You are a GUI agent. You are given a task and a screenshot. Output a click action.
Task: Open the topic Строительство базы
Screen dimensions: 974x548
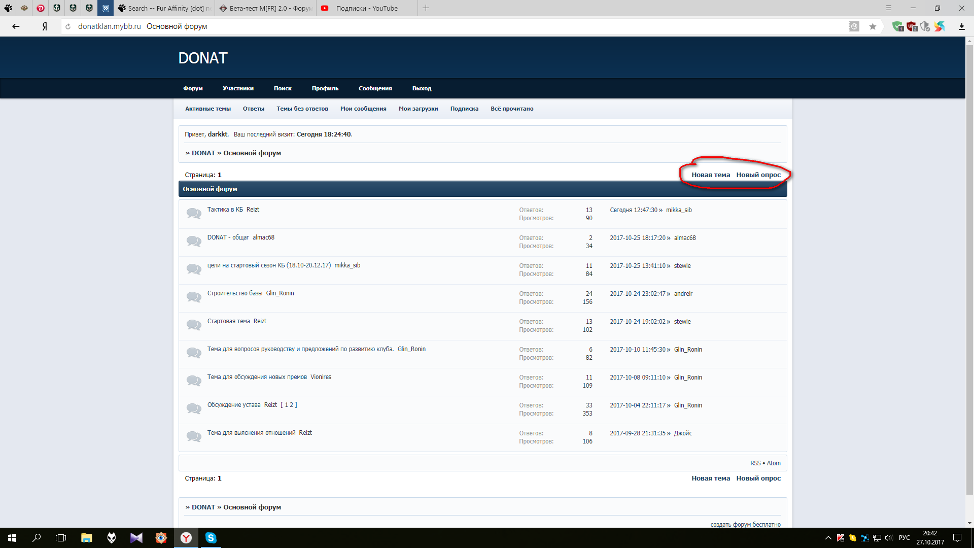(235, 293)
